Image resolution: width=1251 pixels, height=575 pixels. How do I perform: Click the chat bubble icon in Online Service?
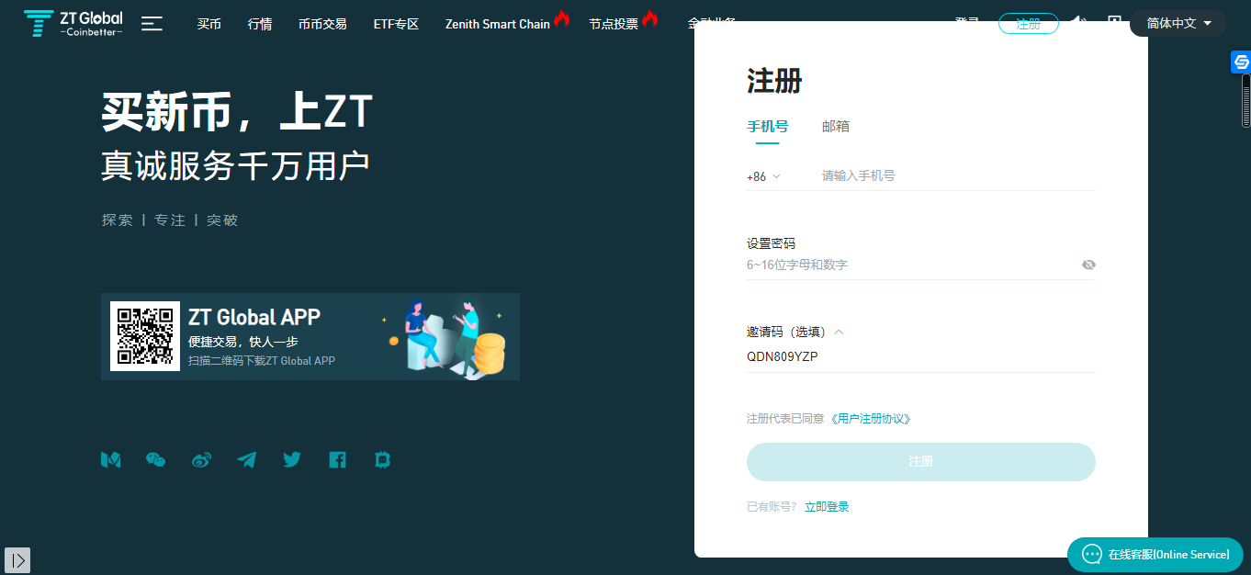tap(1091, 554)
